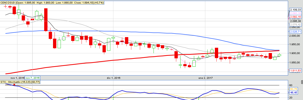Viewport: 303px width, 100px height.
Task: Close the STS Stochastic indicator panel
Action: [x=302, y=82]
